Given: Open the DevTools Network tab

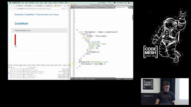Looking at the screenshot, I should click(30, 65).
